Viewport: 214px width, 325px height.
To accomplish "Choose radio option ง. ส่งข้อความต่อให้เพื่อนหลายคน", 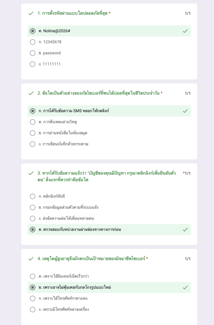I will [x=32, y=218].
